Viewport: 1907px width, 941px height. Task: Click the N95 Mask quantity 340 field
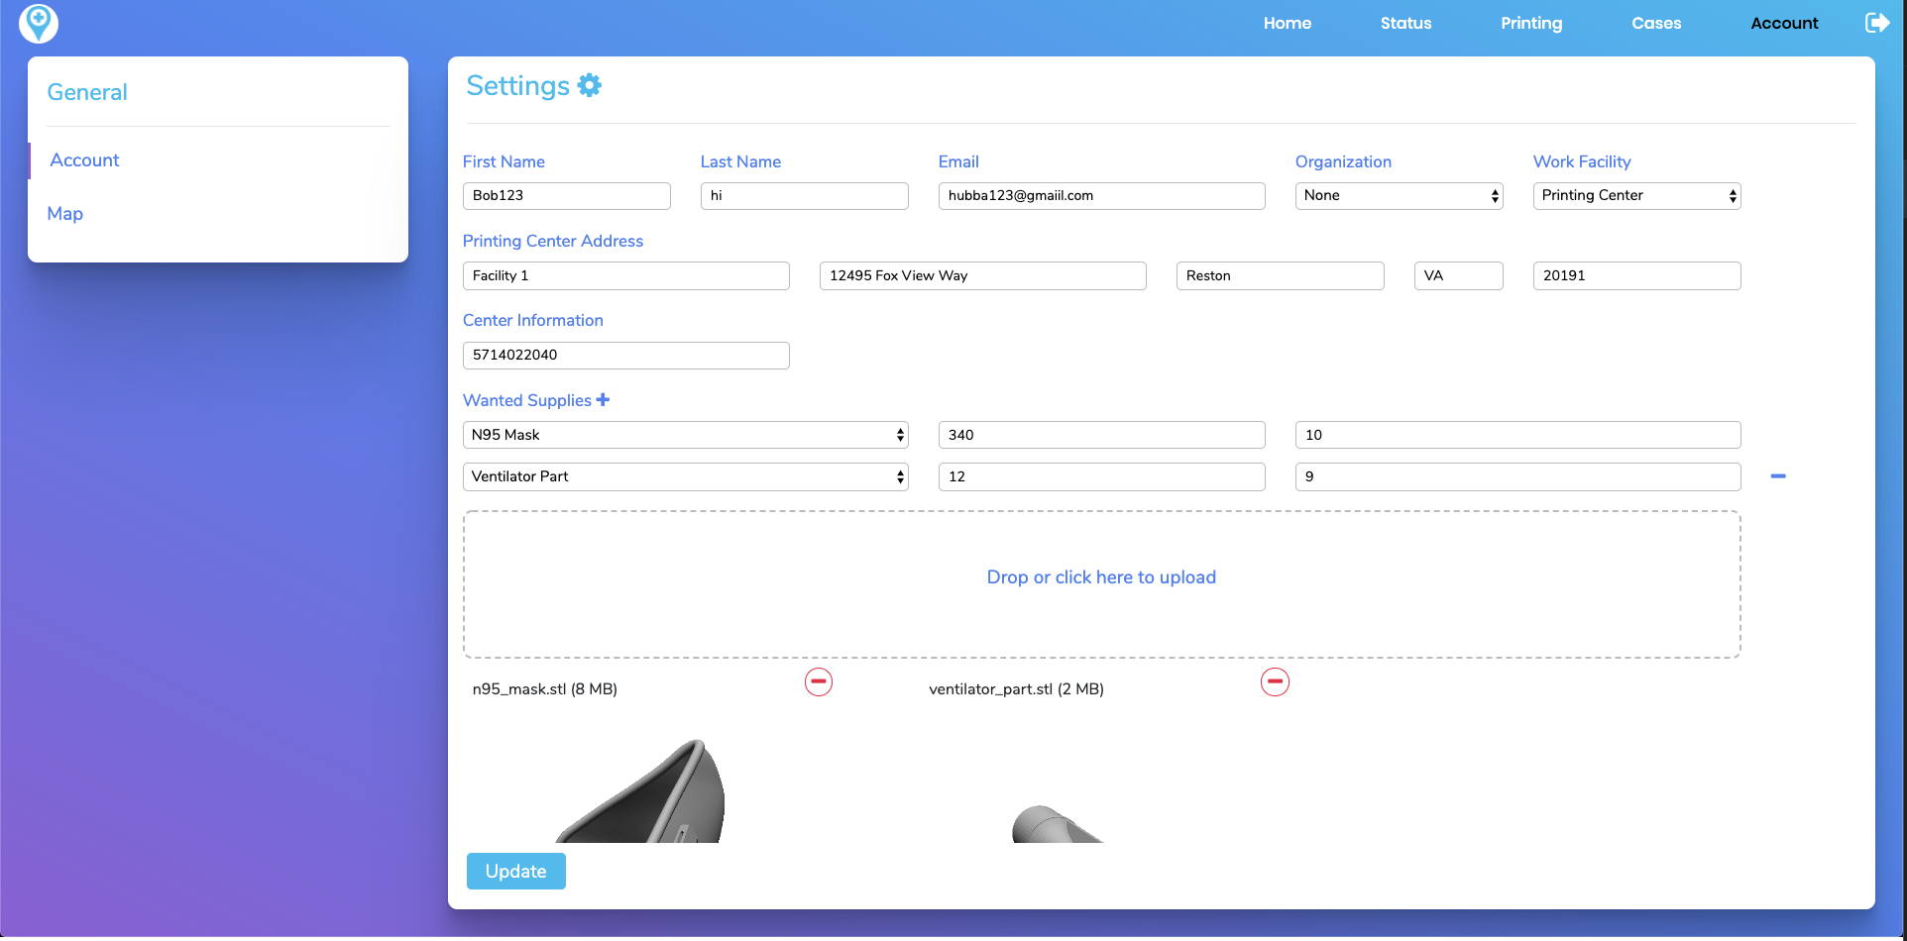coord(1101,435)
